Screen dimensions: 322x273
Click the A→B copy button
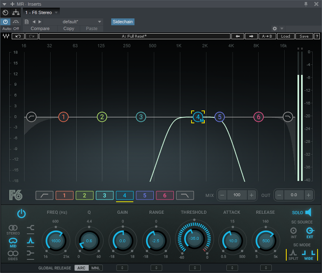tap(267, 36)
